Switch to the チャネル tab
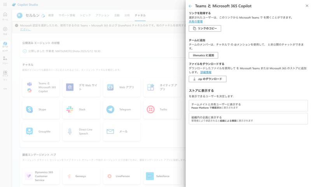311x187 pixels. click(140, 15)
